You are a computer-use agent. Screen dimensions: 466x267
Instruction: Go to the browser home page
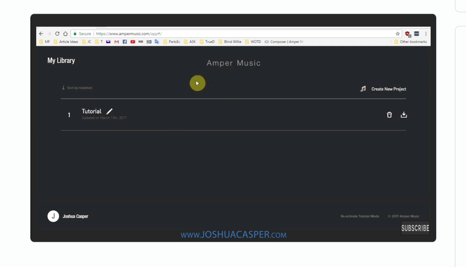[x=65, y=34]
